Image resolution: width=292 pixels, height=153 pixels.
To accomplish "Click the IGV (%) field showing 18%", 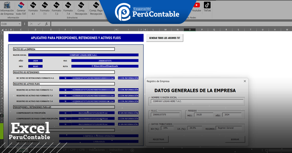I will pyautogui.click(x=167, y=128).
